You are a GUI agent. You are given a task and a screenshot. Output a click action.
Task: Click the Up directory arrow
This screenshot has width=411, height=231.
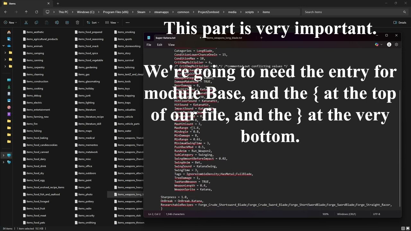point(26,12)
